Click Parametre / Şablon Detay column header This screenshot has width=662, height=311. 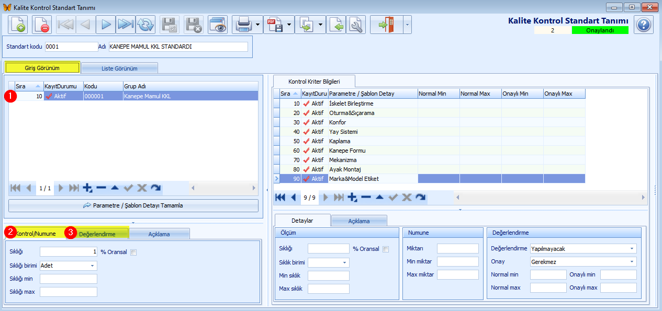point(373,94)
